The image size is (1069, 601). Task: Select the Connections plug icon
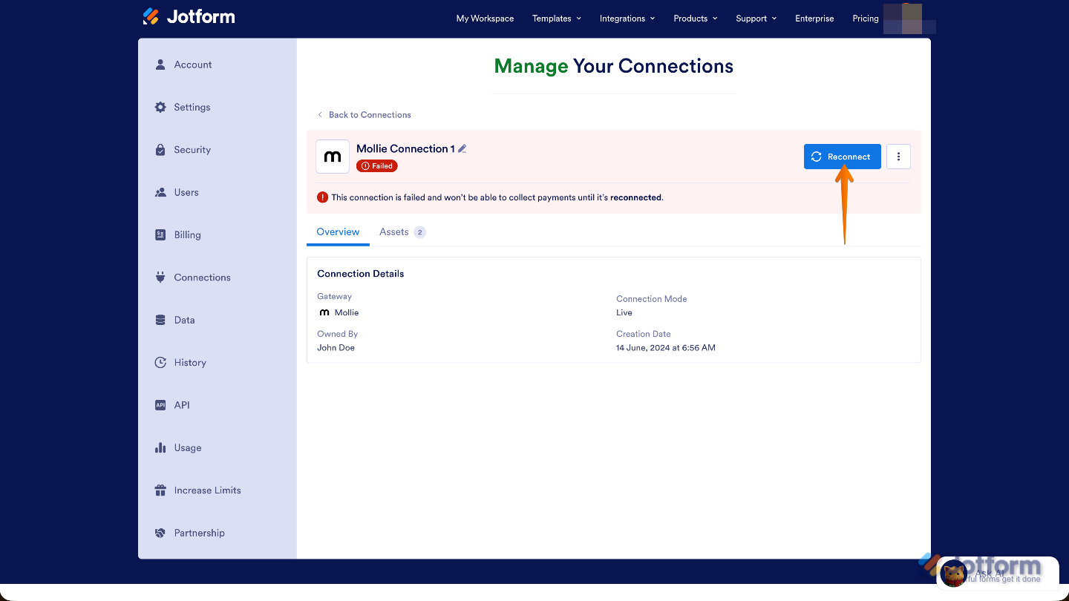pos(160,277)
